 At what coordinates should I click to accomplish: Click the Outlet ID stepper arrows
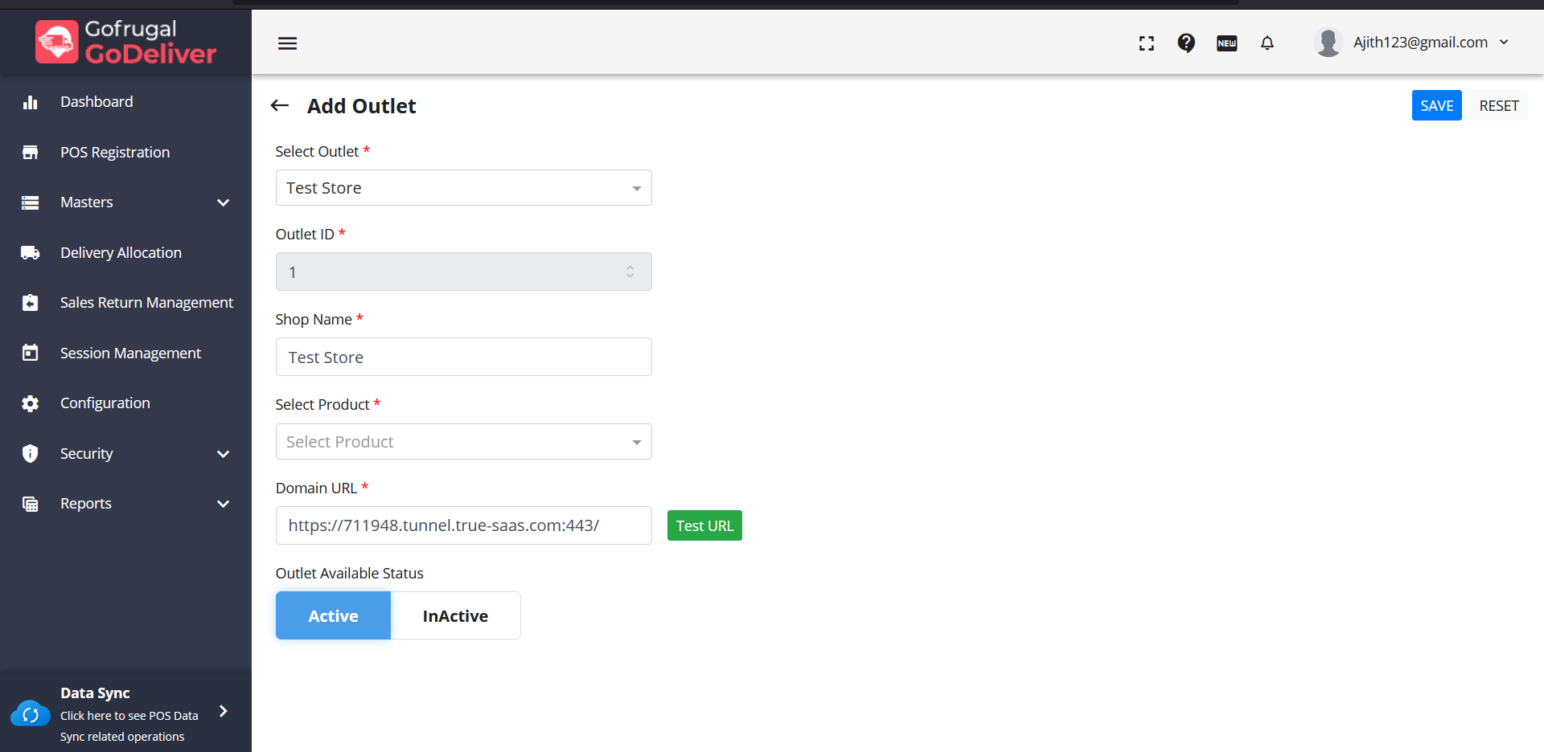pos(630,272)
